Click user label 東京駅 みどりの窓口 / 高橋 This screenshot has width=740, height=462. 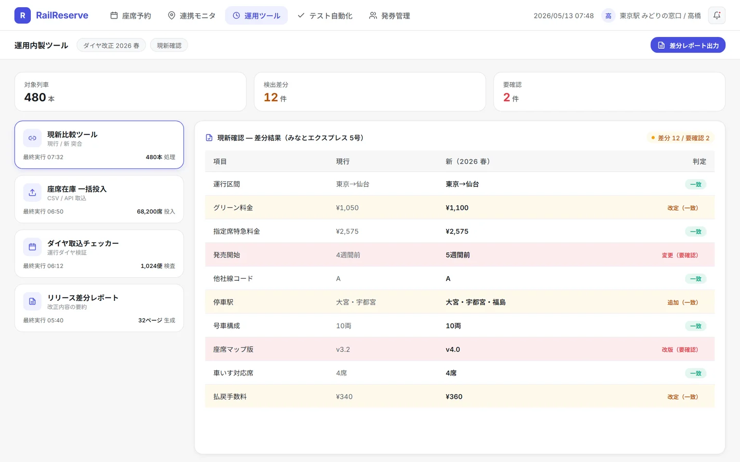[660, 16]
